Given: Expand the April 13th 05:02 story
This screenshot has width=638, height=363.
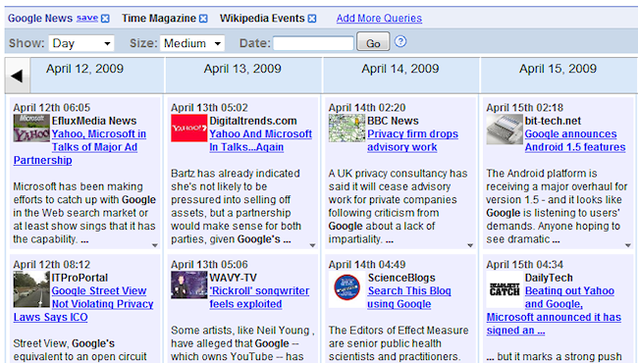Looking at the screenshot, I should pyautogui.click(x=312, y=245).
